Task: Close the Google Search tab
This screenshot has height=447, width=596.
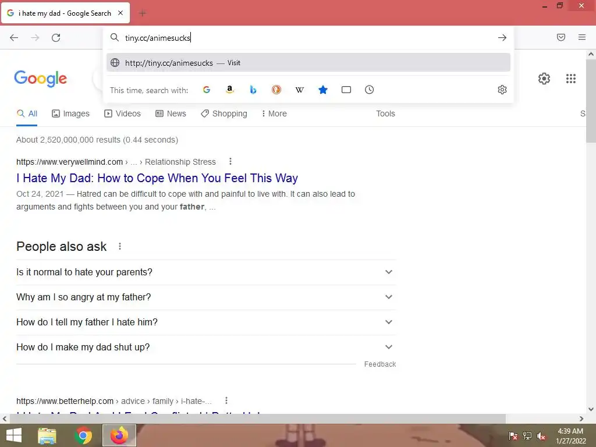Action: tap(120, 13)
